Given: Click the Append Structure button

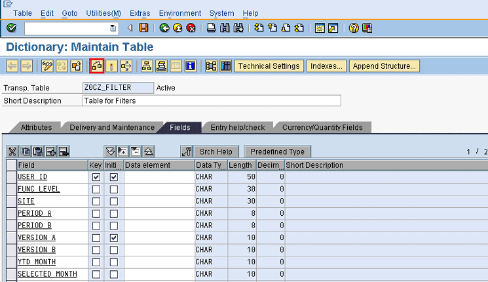Looking at the screenshot, I should click(384, 66).
